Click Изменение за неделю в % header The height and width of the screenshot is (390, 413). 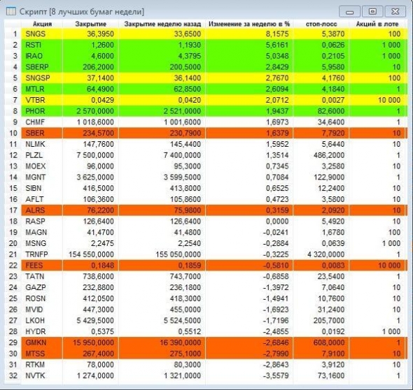(249, 24)
